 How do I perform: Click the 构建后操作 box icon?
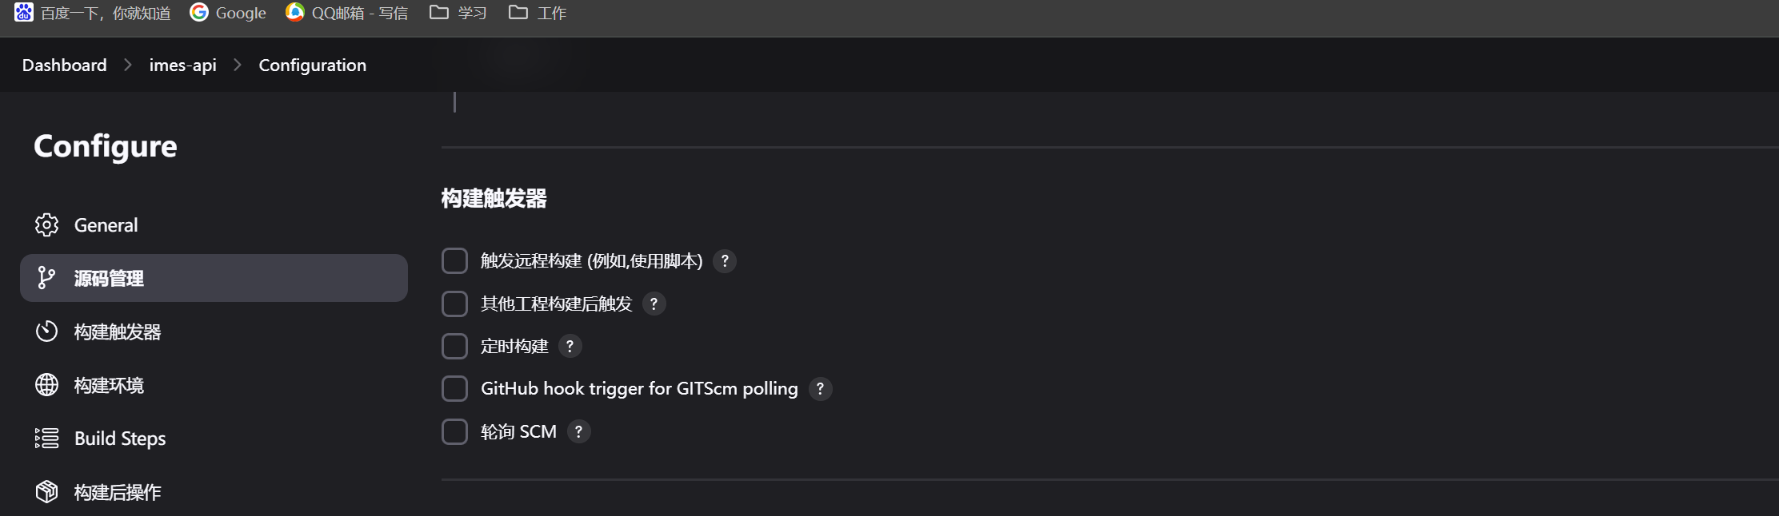pyautogui.click(x=46, y=492)
